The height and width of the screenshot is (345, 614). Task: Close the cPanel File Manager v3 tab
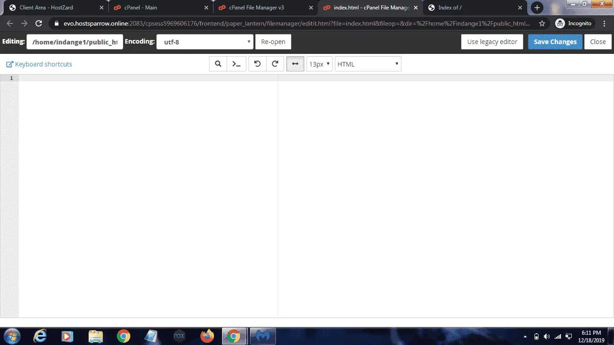click(311, 8)
